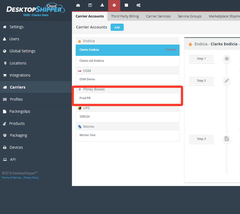Click the UPS shield logo

(x=80, y=108)
